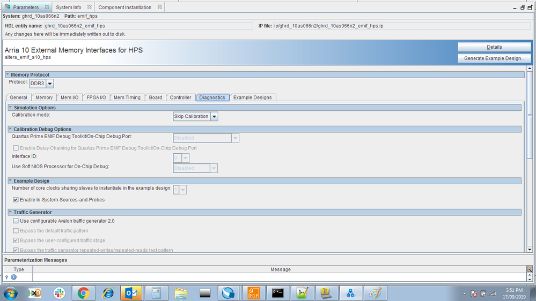This screenshot has width=536, height=301.
Task: Collapse the Traffic Generator section
Action: tap(10, 212)
